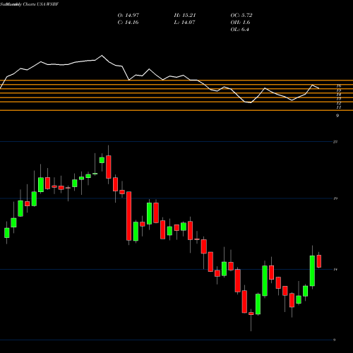Click the 'Charts USA WSBF' chart title
Viewport: 353px width, 353px height.
point(41,4)
